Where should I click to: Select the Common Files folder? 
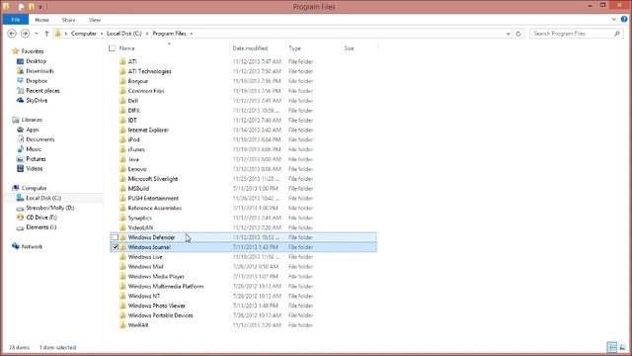146,91
